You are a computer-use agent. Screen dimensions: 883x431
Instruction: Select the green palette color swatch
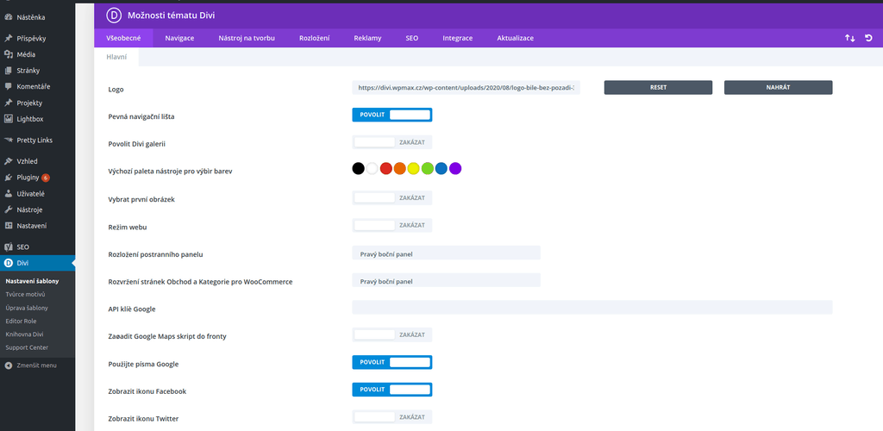428,168
